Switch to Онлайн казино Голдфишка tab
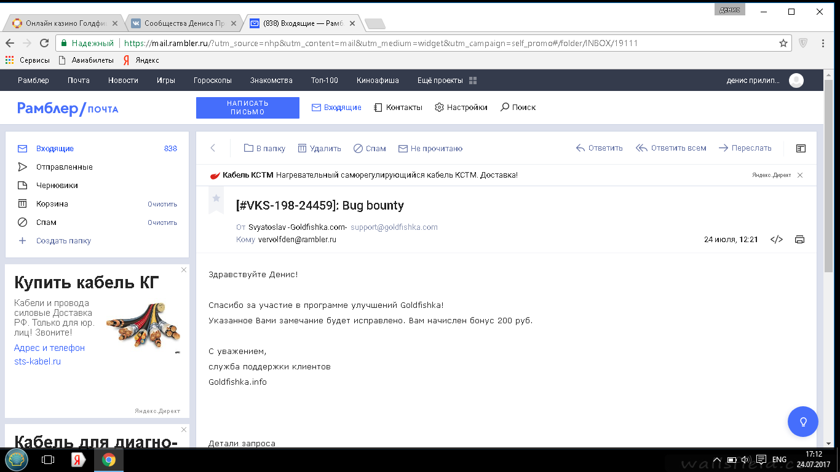The image size is (840, 472). click(65, 23)
